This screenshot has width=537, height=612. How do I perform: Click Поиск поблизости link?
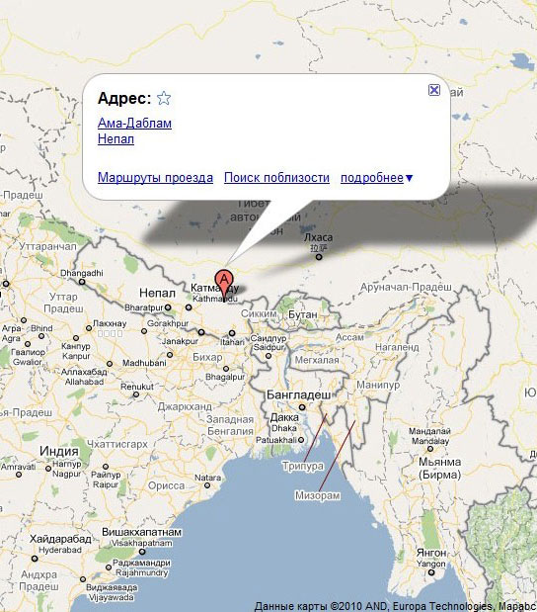(x=276, y=178)
